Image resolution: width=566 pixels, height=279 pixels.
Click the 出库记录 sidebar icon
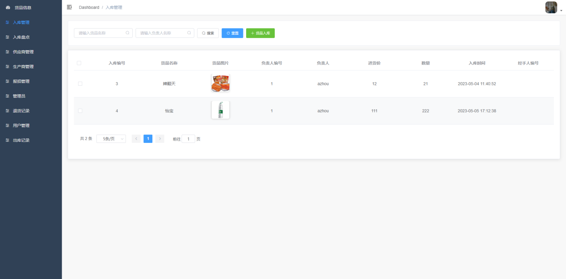[x=7, y=140]
